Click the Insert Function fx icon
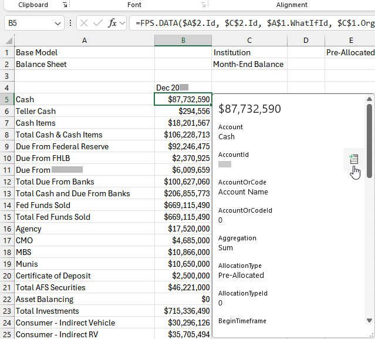 coord(113,24)
